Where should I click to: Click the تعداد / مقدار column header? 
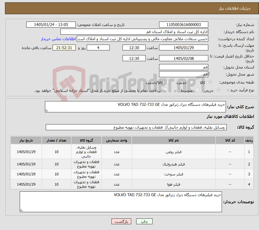[x=57, y=140]
